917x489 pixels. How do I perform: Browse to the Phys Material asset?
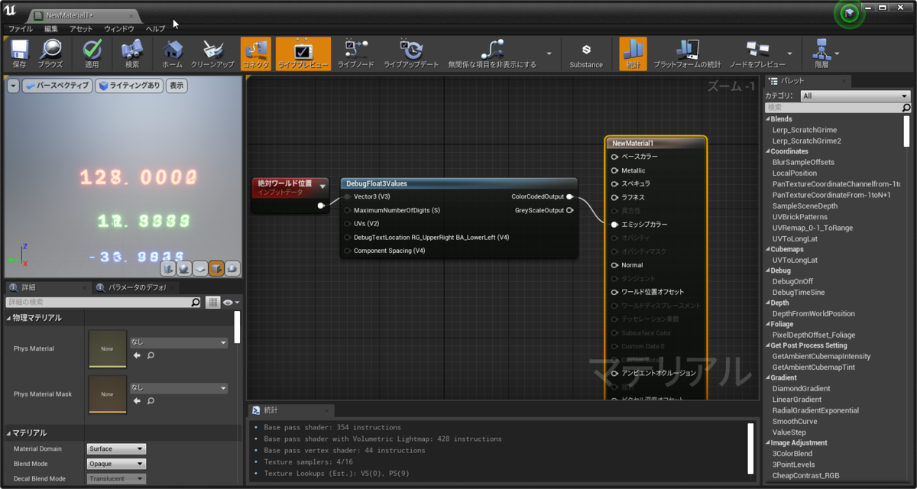point(151,355)
